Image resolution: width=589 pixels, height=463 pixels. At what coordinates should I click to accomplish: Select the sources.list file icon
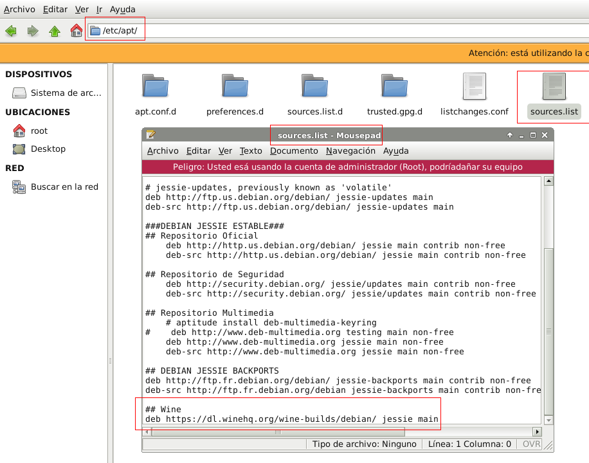554,86
